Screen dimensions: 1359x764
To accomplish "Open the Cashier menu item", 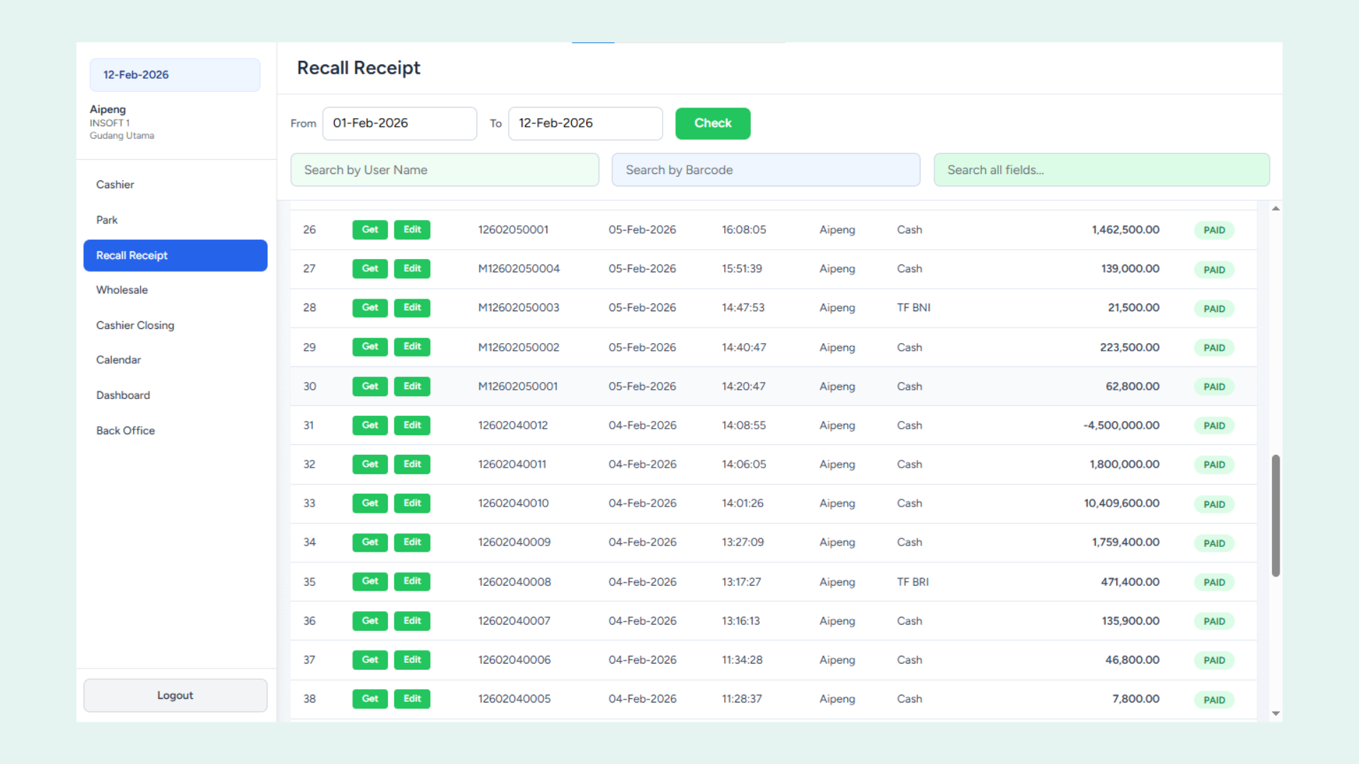I will click(x=115, y=185).
